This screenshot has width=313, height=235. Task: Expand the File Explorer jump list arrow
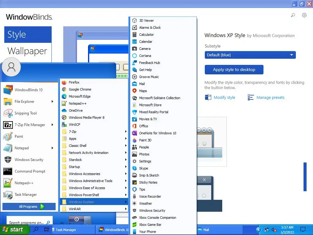52,102
